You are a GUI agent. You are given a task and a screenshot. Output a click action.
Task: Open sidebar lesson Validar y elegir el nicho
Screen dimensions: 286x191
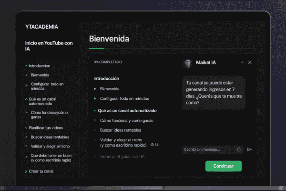point(50,146)
